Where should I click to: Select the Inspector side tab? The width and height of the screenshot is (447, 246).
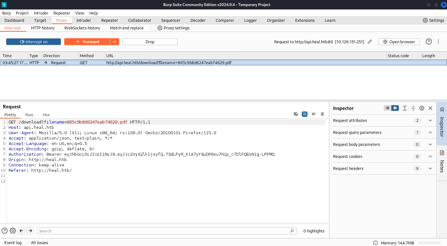click(x=442, y=123)
